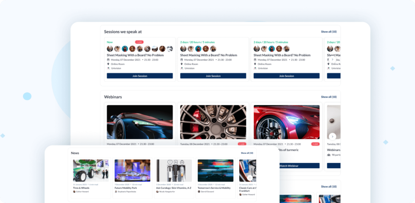Click Darrell Steward's author avatar
Viewport: 415px width, 203px height.
coord(199,192)
